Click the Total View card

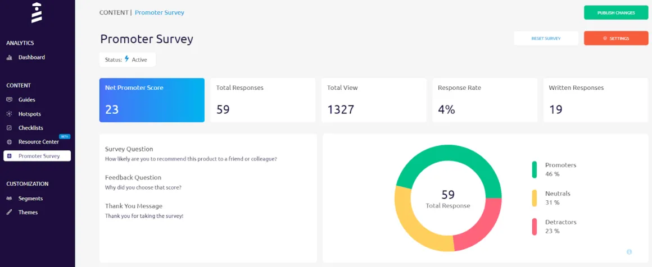(x=374, y=100)
